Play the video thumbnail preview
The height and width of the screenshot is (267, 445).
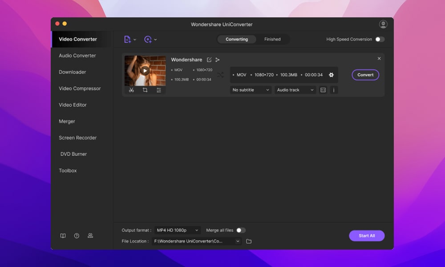[145, 70]
